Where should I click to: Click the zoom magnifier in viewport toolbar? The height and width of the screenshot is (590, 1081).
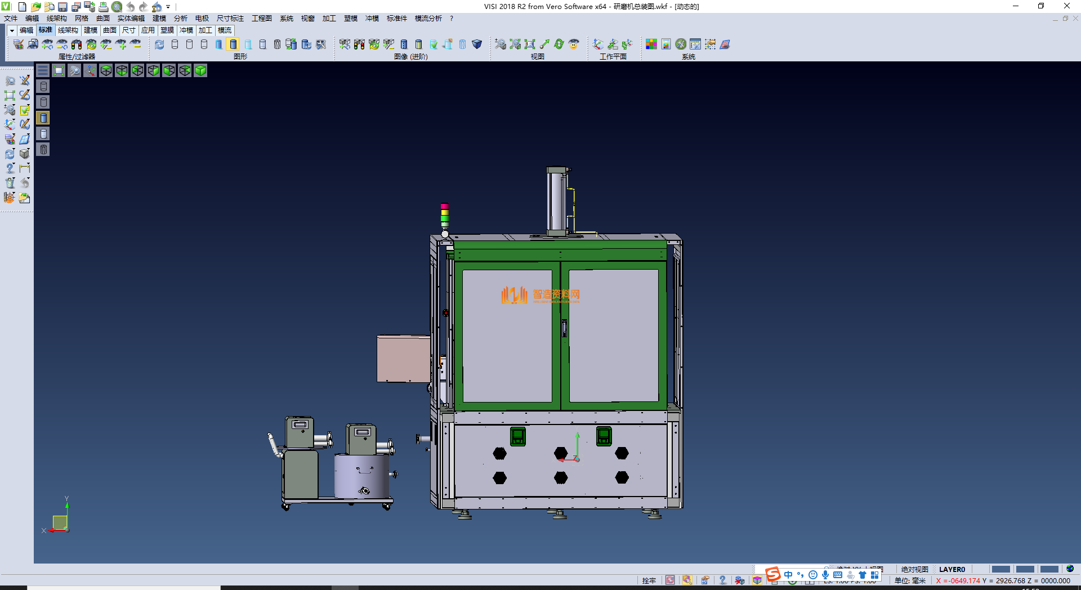[74, 70]
